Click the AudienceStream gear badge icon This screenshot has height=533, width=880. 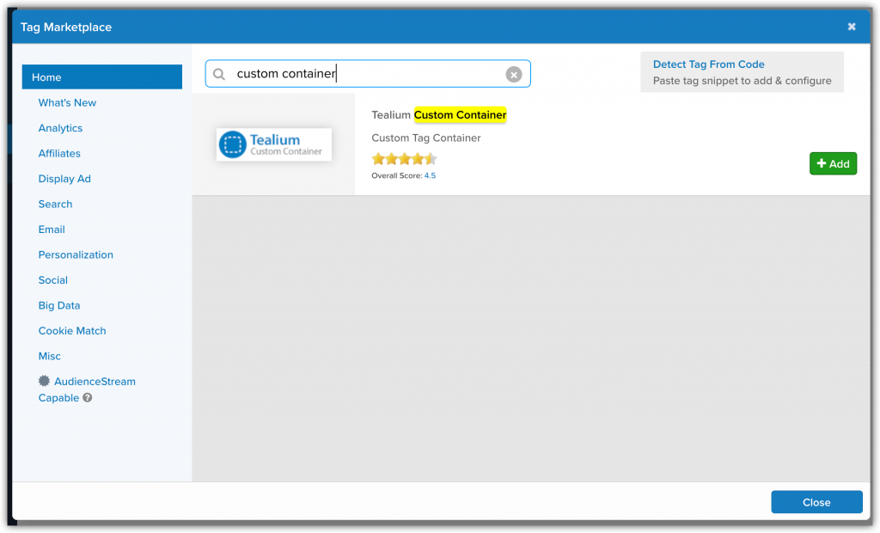(44, 381)
